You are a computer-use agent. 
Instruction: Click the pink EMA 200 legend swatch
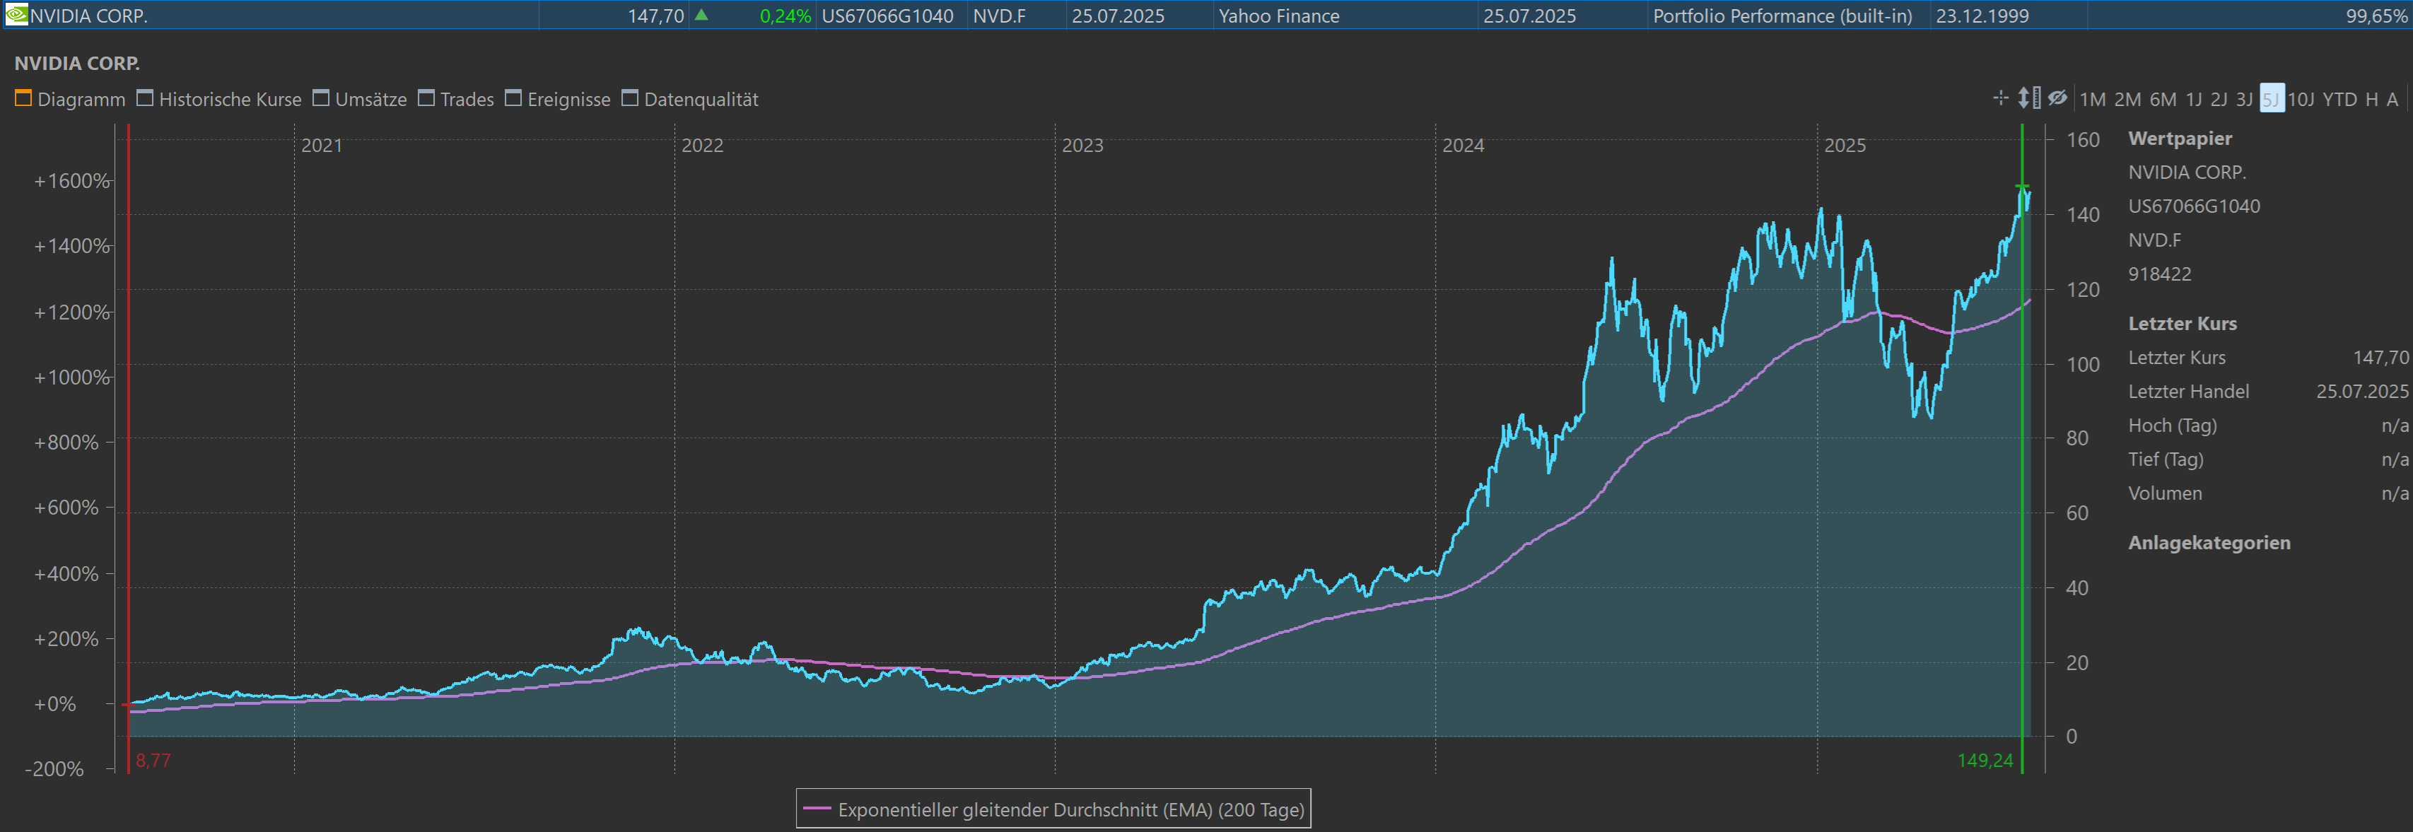[817, 809]
